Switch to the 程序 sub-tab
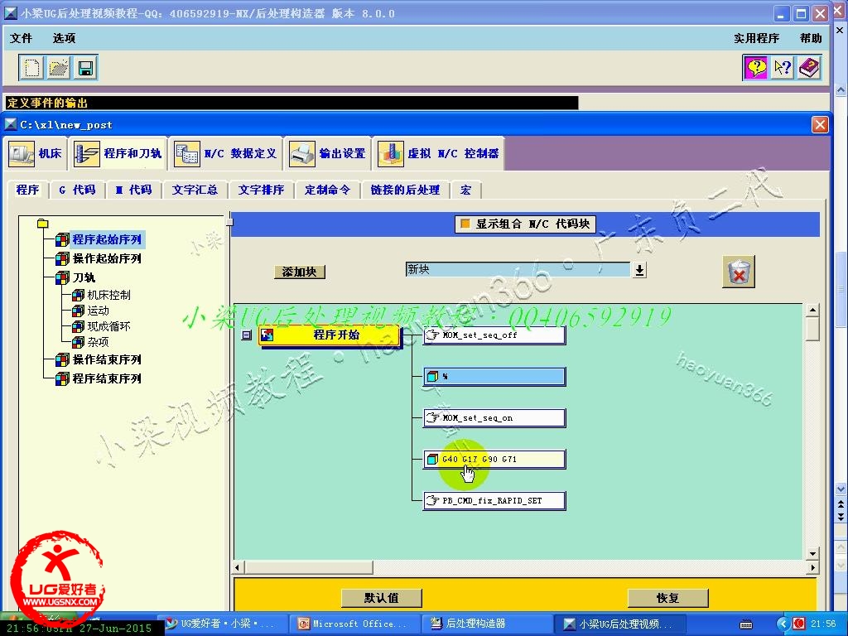 [27, 190]
